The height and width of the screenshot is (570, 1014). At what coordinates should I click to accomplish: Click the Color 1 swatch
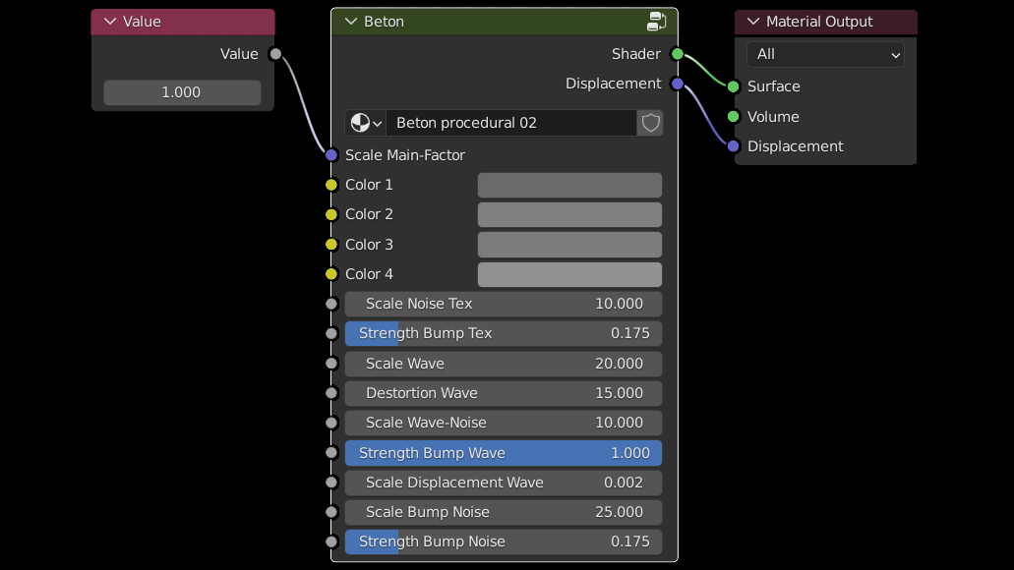pyautogui.click(x=569, y=185)
